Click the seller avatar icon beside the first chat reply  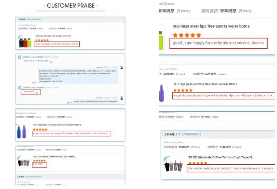pyautogui.click(x=122, y=67)
